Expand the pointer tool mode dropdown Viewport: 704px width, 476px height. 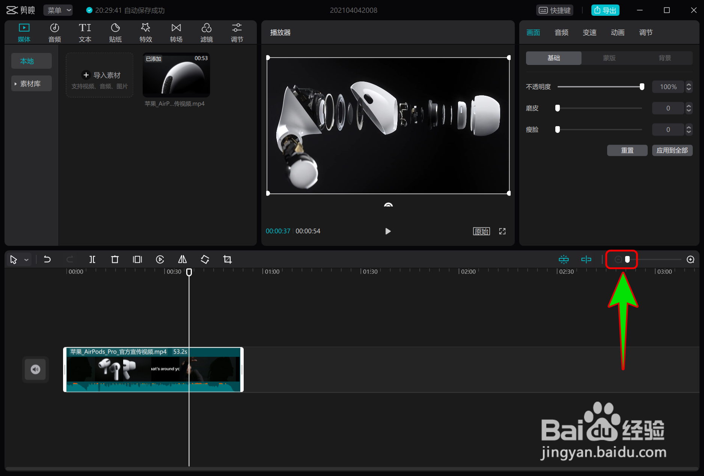[x=27, y=260]
